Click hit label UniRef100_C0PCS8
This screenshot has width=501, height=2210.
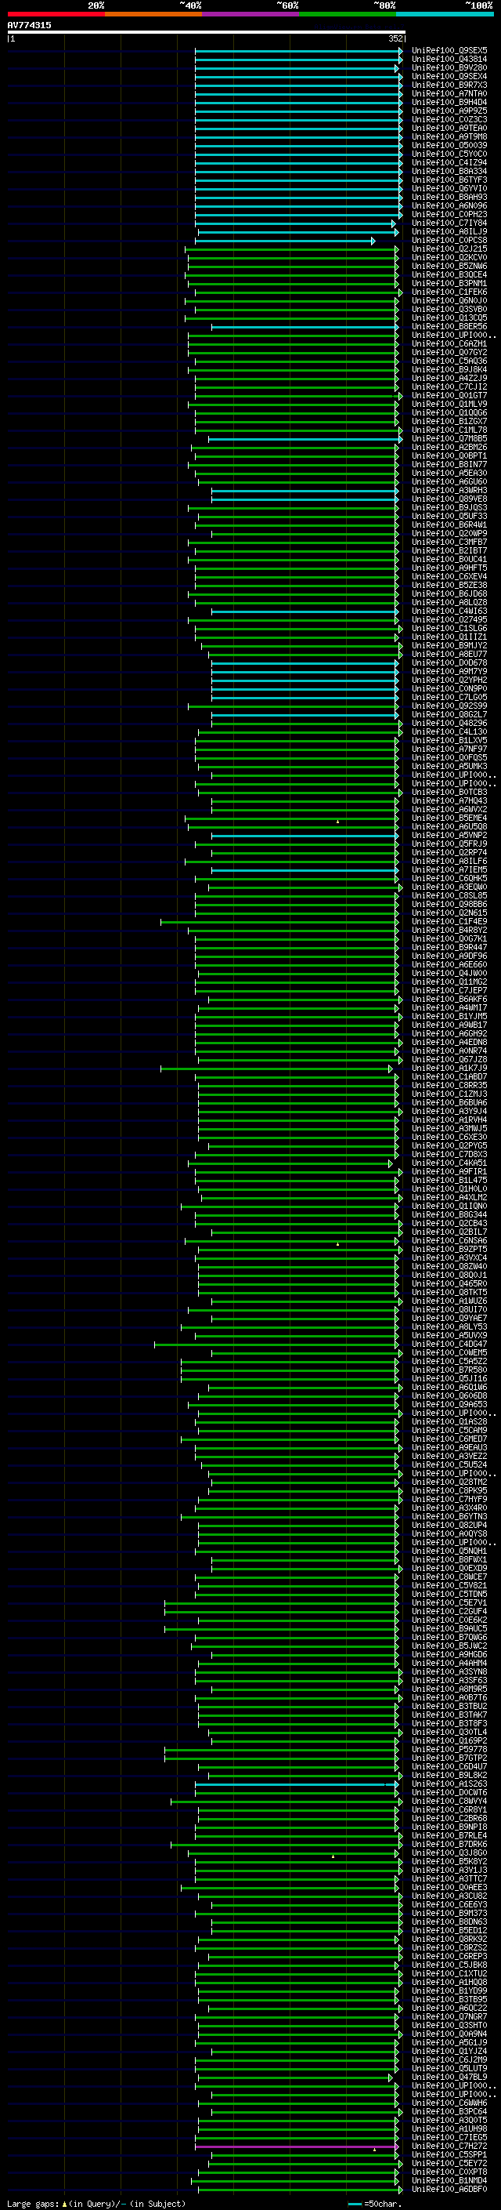point(449,240)
